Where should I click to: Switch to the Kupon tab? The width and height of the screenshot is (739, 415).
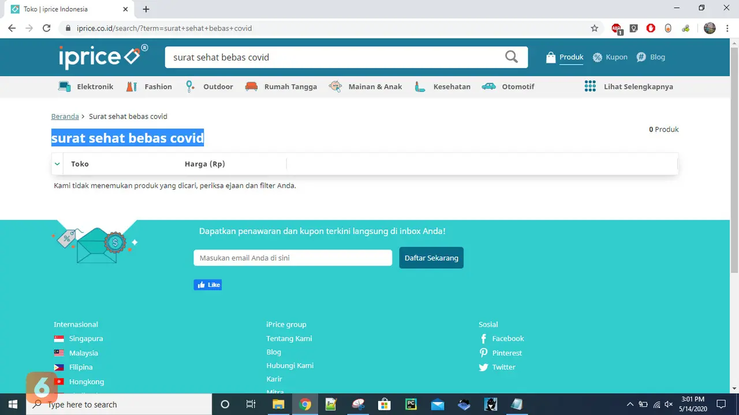610,57
